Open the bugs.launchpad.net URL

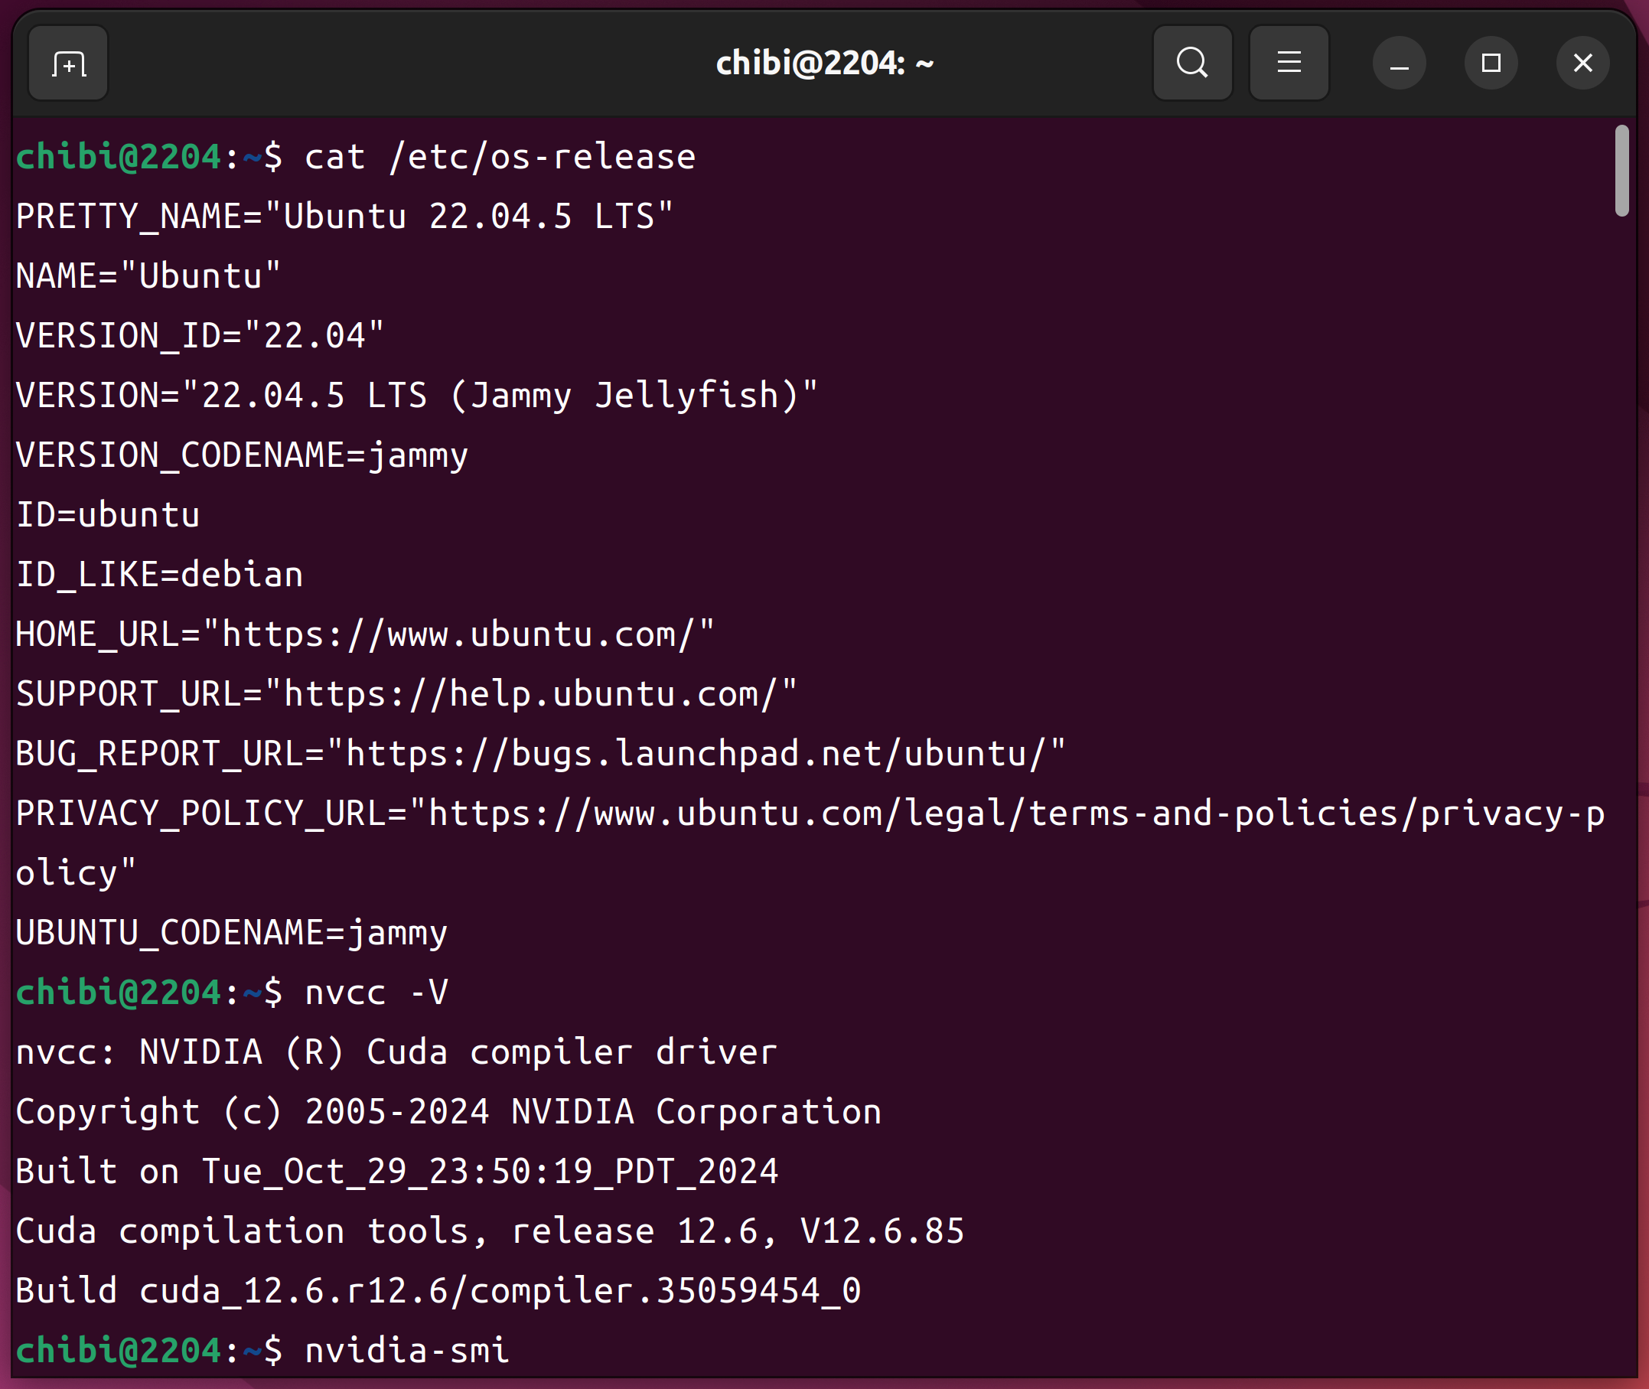pos(695,755)
